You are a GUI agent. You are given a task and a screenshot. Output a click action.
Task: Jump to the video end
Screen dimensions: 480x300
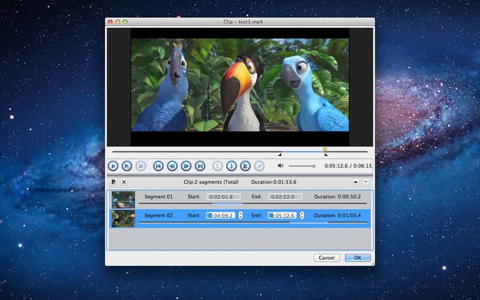pos(200,166)
